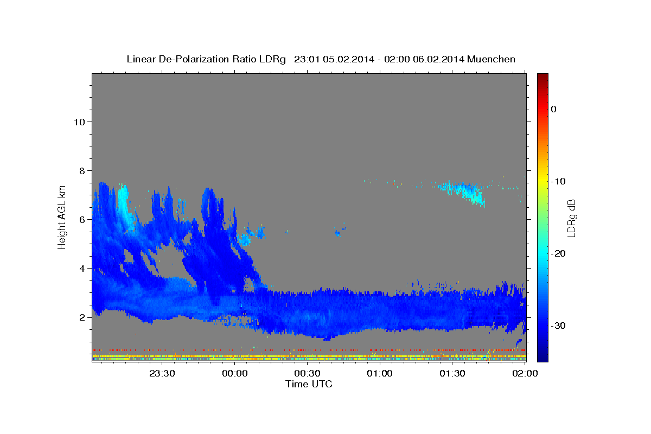The height and width of the screenshot is (434, 651).
Task: Click the colorbar value '-30'
Action: coord(558,325)
